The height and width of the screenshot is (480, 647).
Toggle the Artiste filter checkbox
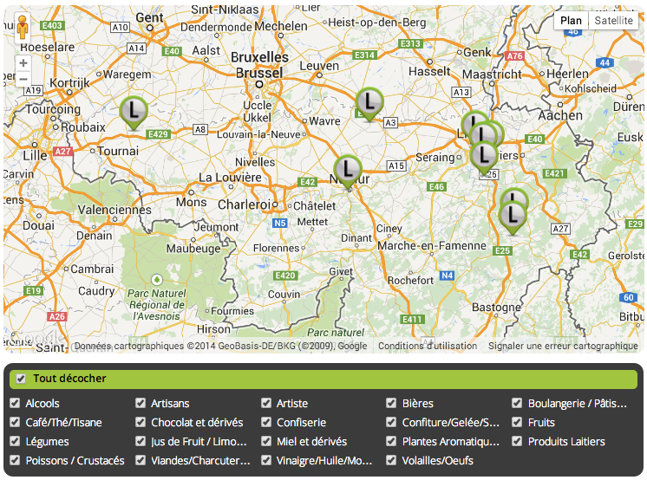266,403
